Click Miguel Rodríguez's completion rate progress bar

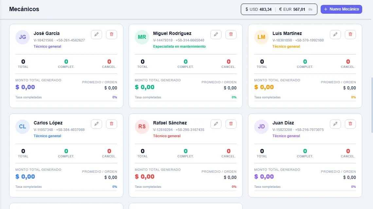click(x=186, y=101)
